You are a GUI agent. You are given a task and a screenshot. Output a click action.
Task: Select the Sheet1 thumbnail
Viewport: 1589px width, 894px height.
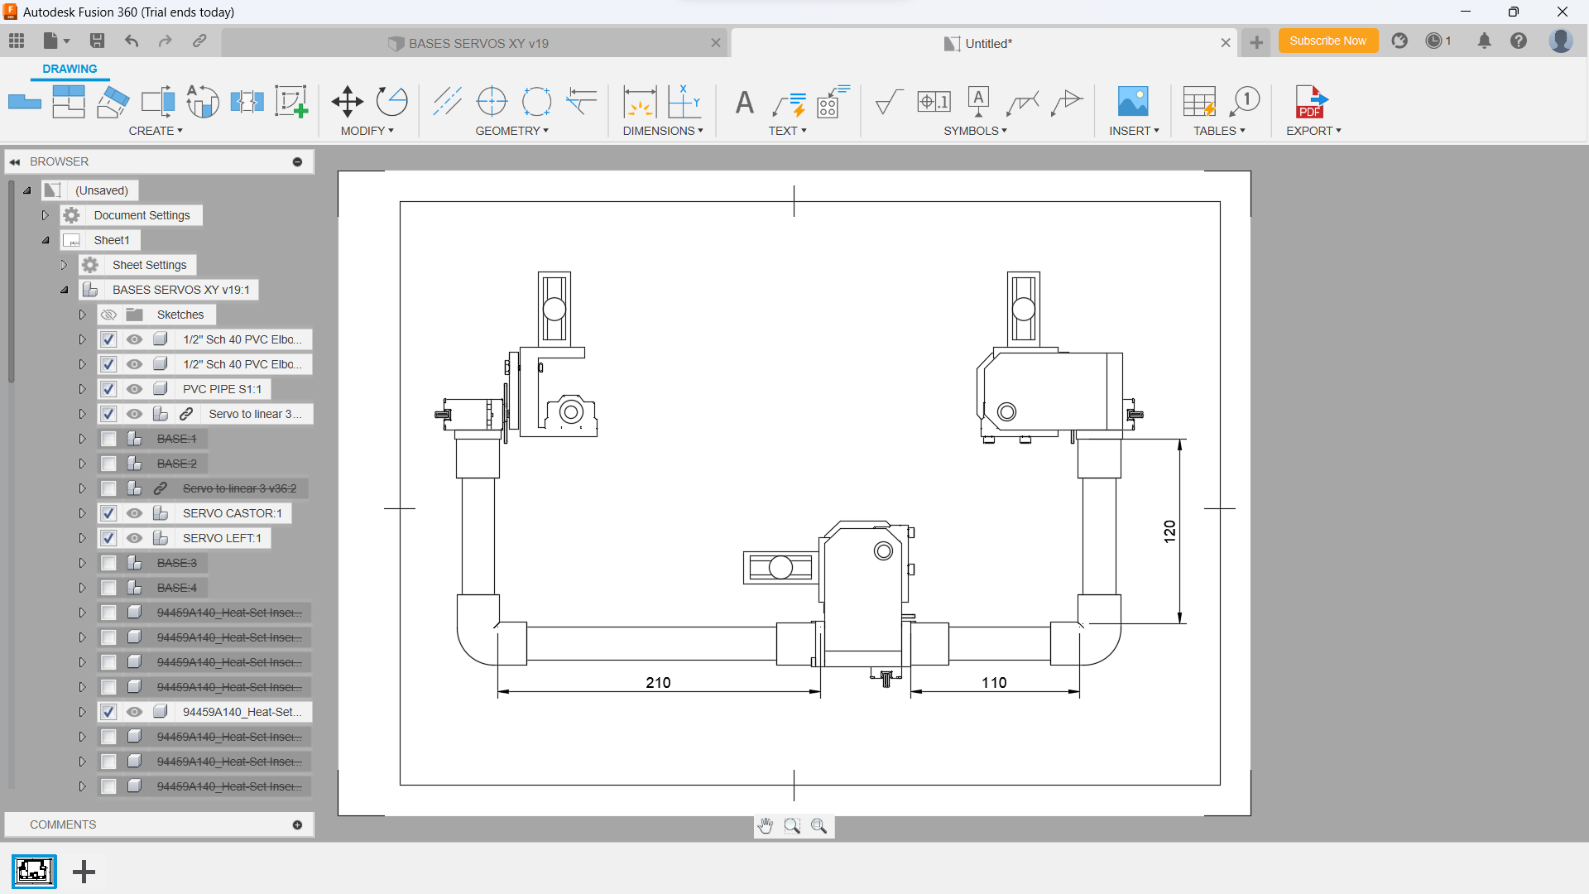34,871
